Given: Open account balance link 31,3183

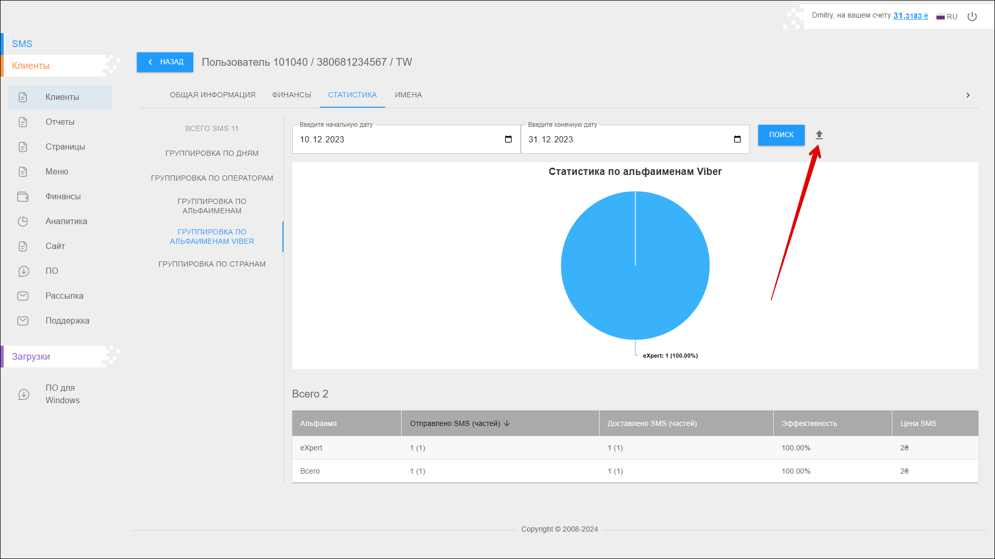Looking at the screenshot, I should [x=910, y=16].
